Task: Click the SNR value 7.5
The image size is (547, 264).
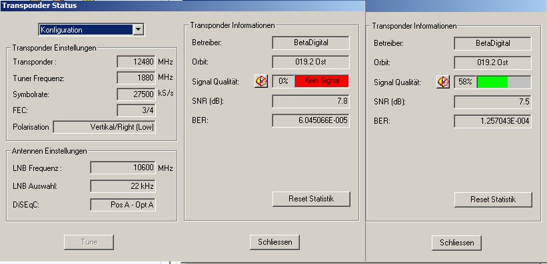Action: [492, 102]
